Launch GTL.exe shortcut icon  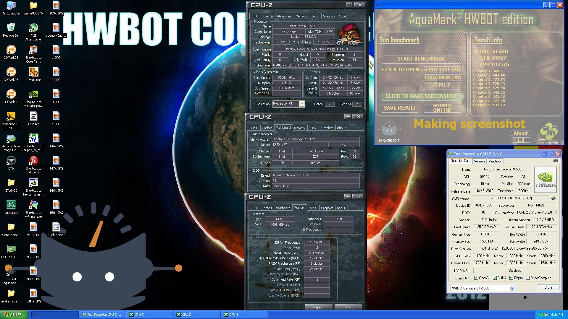pos(33,165)
